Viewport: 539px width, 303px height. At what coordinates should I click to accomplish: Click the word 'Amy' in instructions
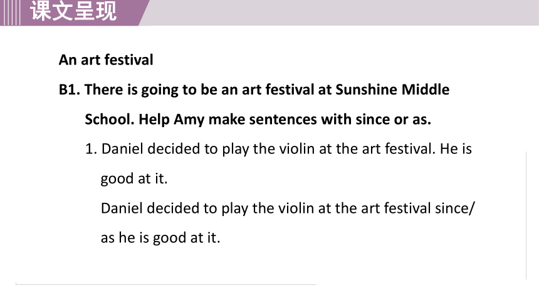pos(189,120)
